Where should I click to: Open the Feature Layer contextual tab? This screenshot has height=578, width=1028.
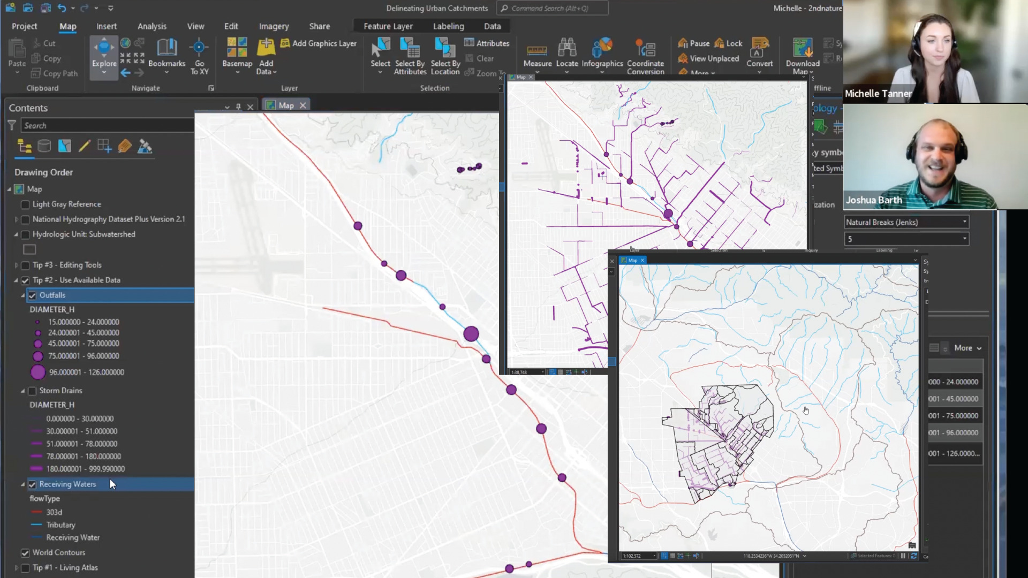click(x=388, y=26)
